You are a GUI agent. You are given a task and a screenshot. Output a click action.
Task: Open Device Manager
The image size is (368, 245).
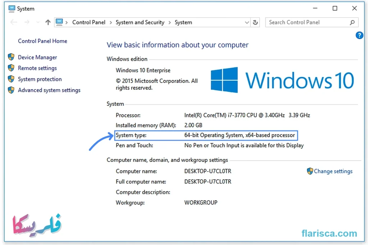pos(37,57)
